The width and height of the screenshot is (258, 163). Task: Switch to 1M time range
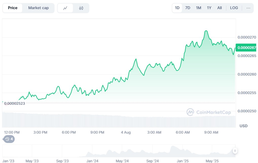point(198,8)
